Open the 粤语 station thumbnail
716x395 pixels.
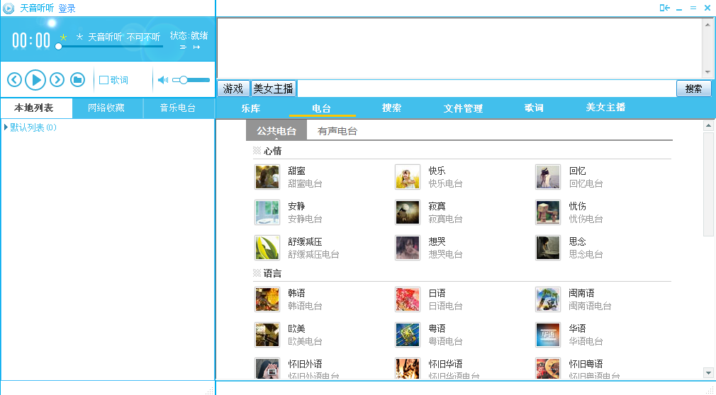[x=408, y=336]
